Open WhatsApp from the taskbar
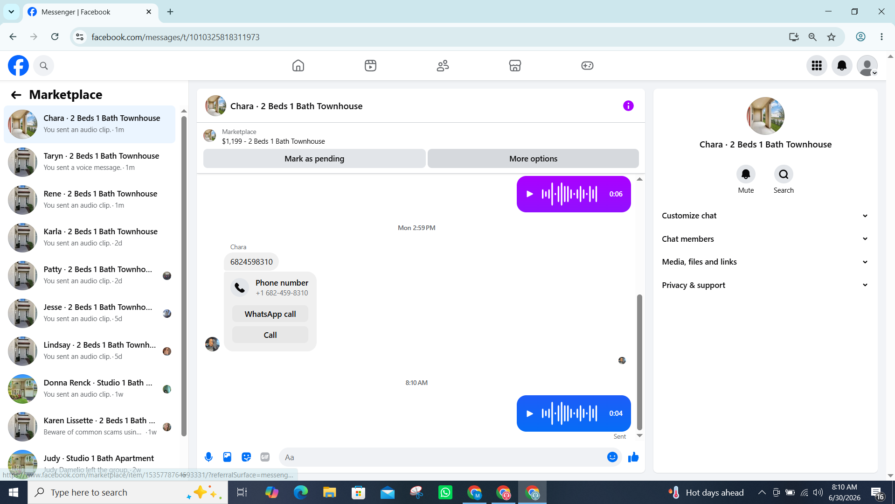The width and height of the screenshot is (895, 504). [445, 492]
